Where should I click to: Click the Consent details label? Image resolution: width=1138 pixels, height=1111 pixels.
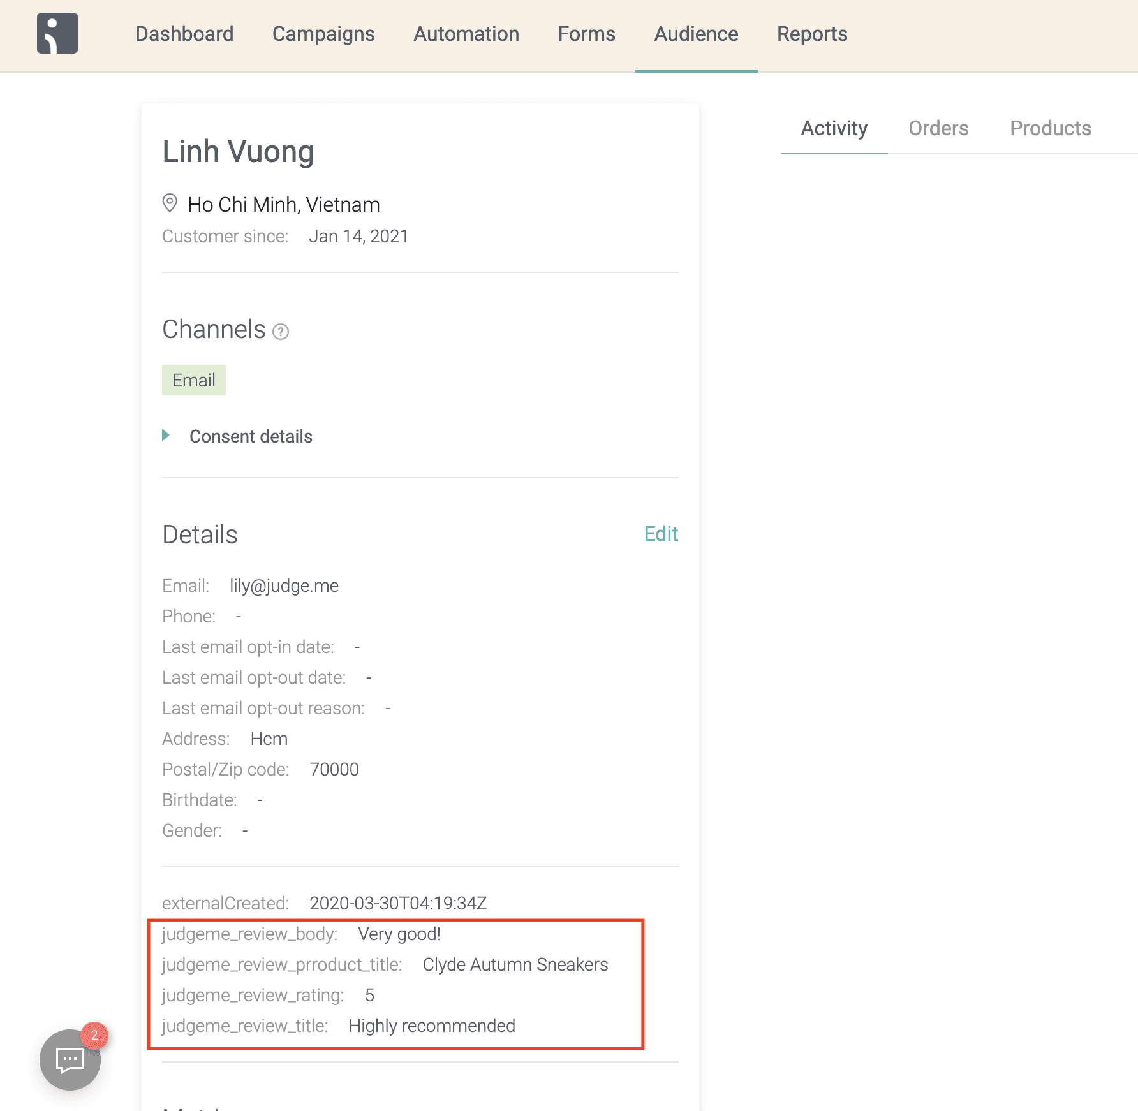251,436
